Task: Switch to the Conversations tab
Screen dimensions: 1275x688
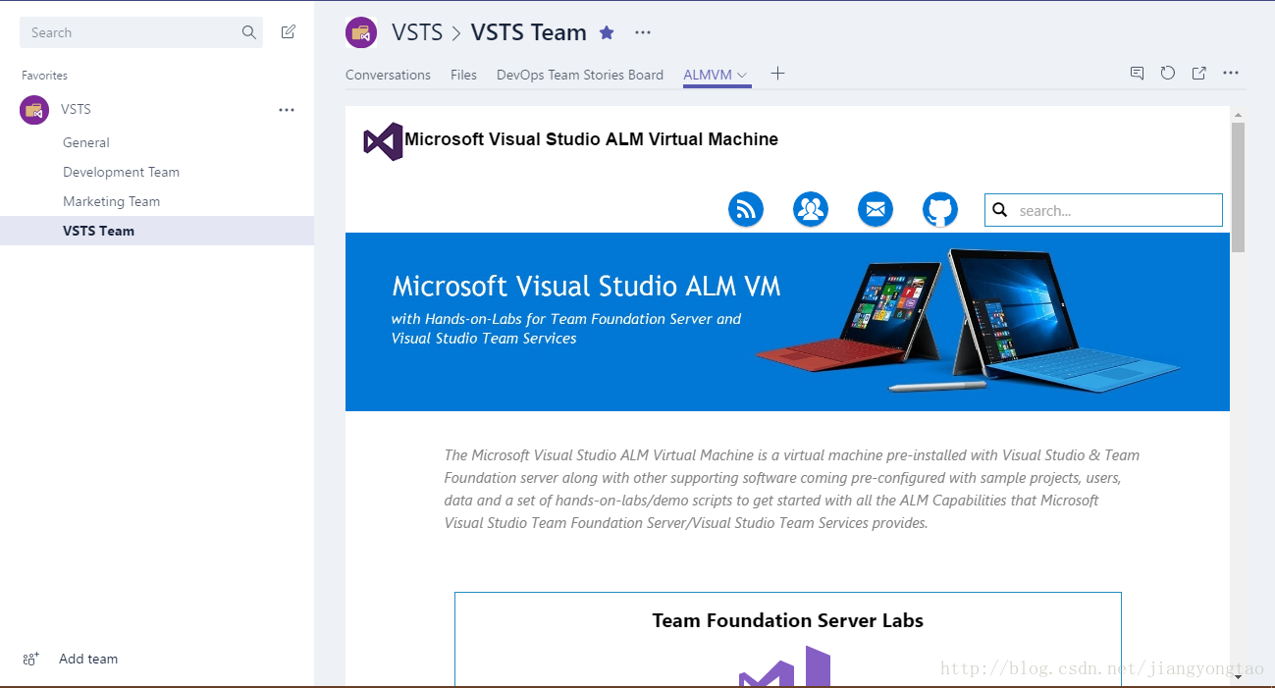Action: click(388, 75)
